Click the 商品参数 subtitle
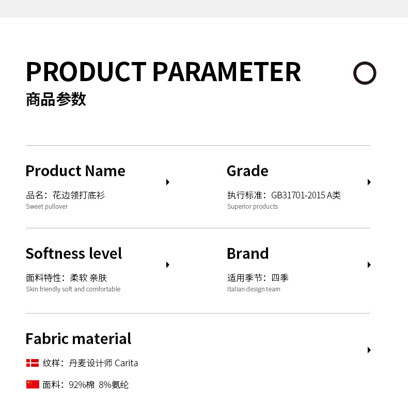 pyautogui.click(x=56, y=99)
